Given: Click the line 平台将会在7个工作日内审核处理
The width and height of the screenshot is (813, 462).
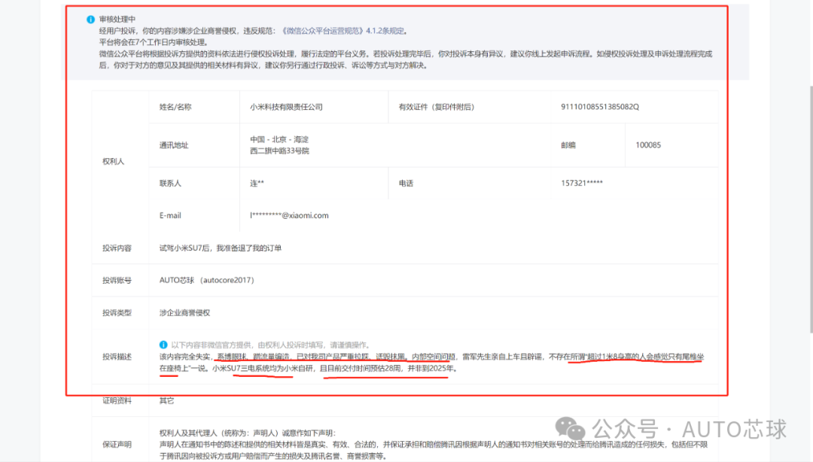Looking at the screenshot, I should pyautogui.click(x=155, y=43).
